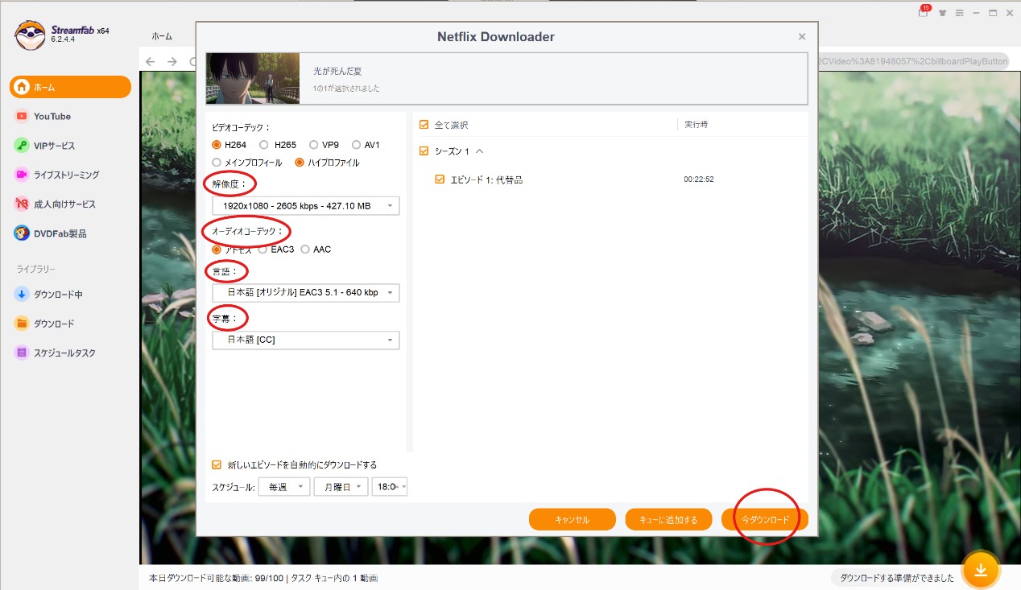The height and width of the screenshot is (590, 1021).
Task: Click the ダウンロード folder icon in library
Action: pos(22,324)
